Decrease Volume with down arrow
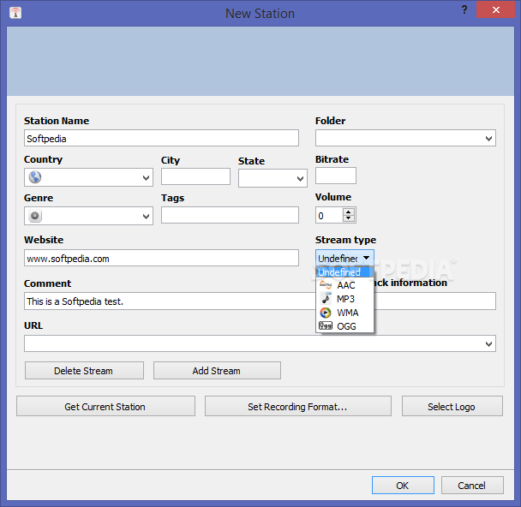Viewport: 521px width, 507px height. click(348, 218)
